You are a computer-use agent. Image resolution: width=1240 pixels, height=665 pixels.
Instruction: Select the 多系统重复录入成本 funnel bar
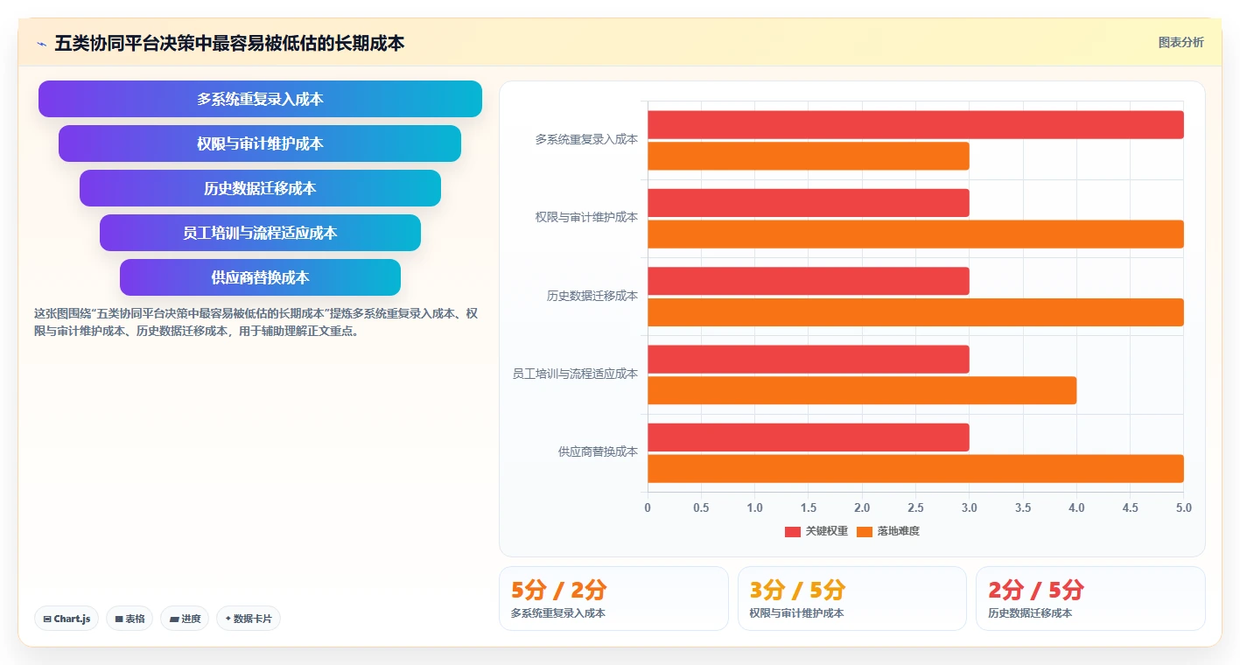[260, 99]
